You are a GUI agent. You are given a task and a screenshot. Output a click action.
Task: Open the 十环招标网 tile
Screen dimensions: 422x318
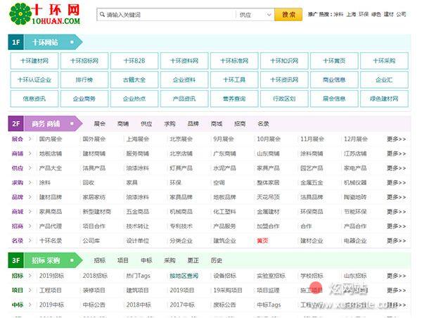pyautogui.click(x=84, y=61)
